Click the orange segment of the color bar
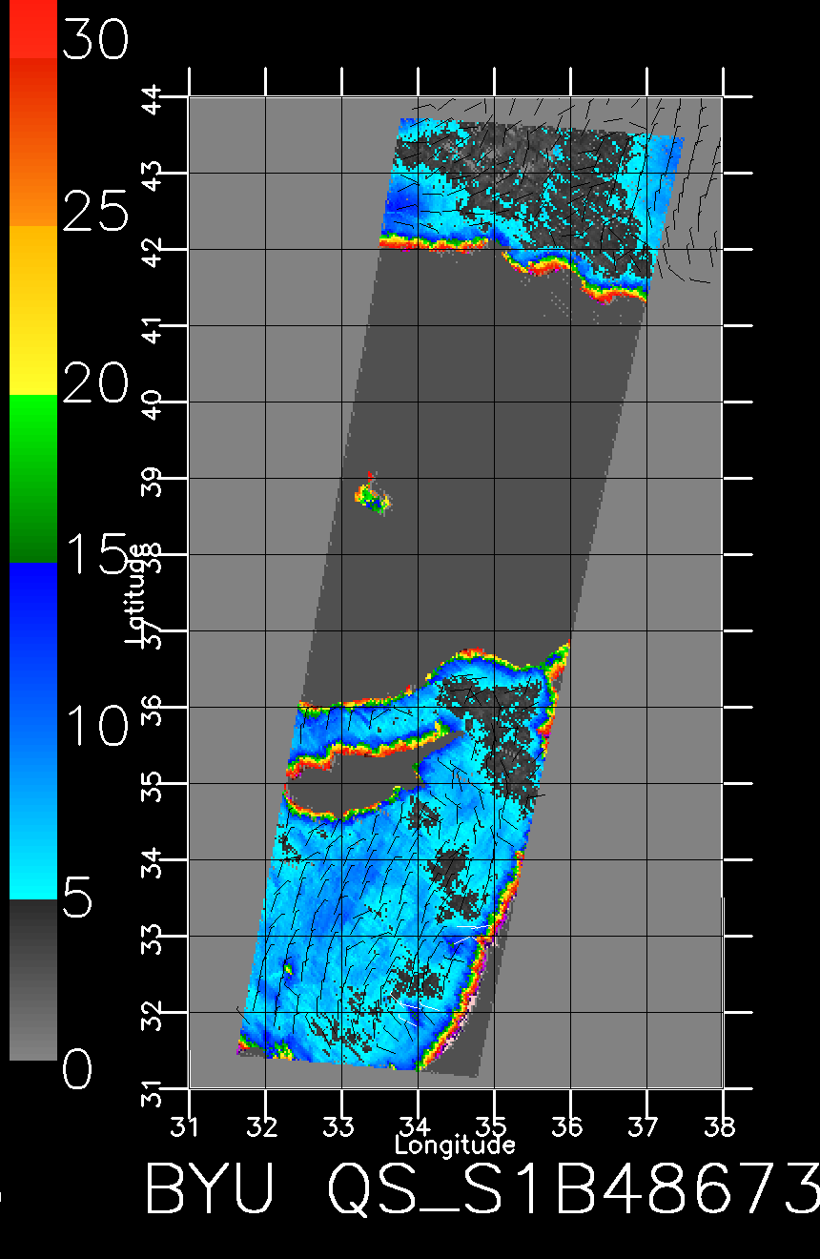 coord(32,142)
